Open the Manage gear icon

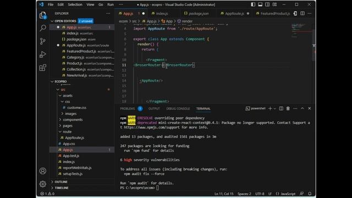(43, 184)
